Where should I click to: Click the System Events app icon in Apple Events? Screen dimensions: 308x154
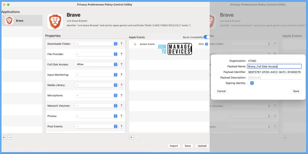pos(135,44)
